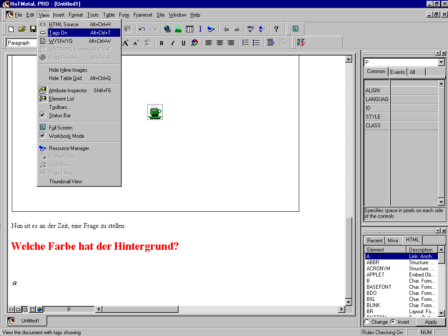Open the Paragraph style dropdown

22,43
